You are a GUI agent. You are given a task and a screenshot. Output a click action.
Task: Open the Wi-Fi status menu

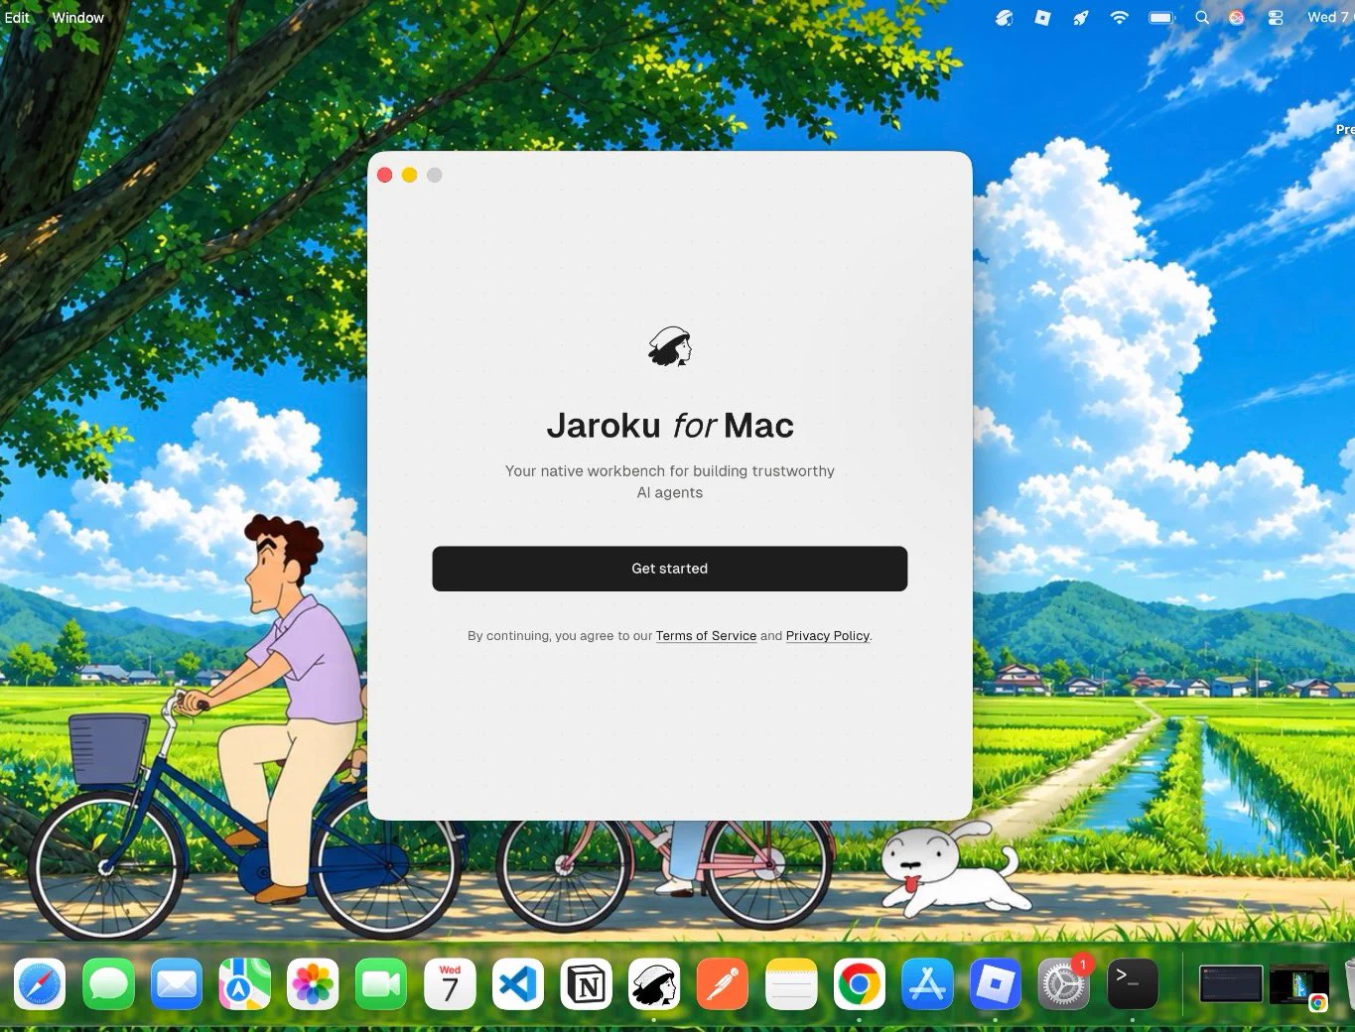click(1119, 17)
